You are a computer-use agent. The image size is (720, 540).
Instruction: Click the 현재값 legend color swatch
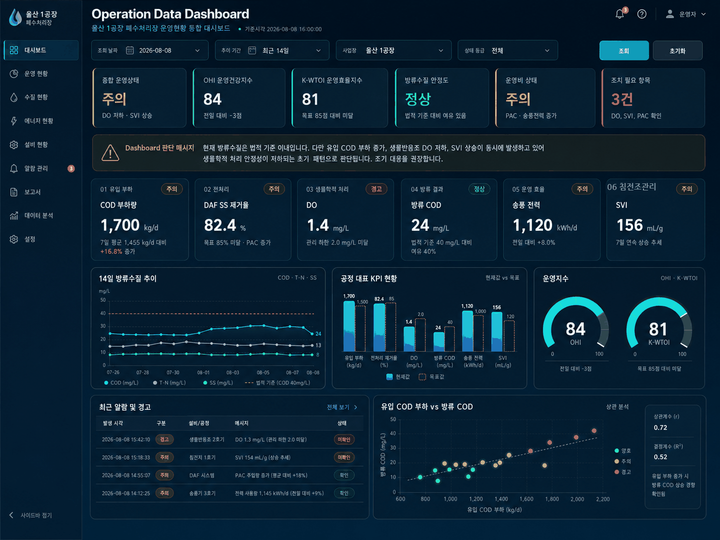click(390, 377)
